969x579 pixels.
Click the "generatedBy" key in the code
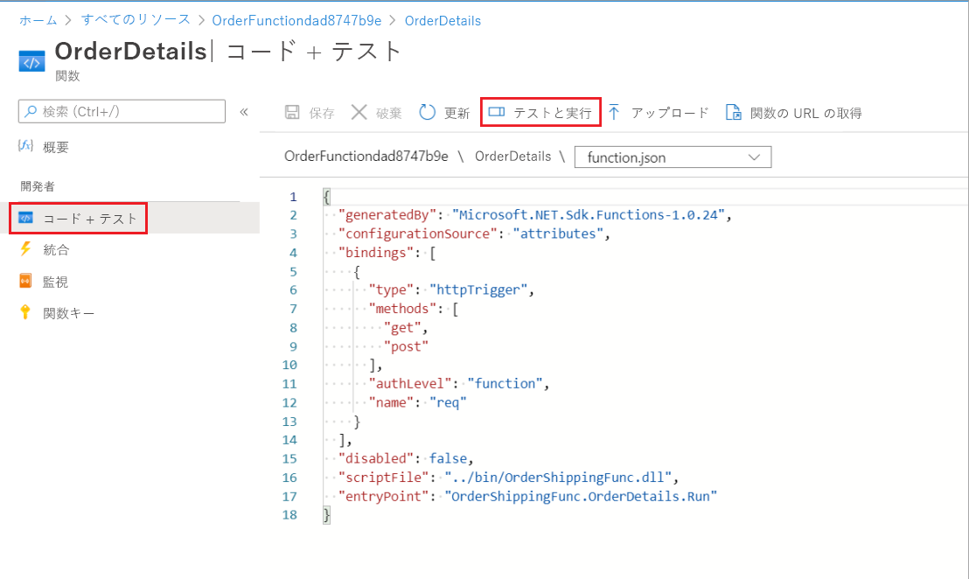387,215
